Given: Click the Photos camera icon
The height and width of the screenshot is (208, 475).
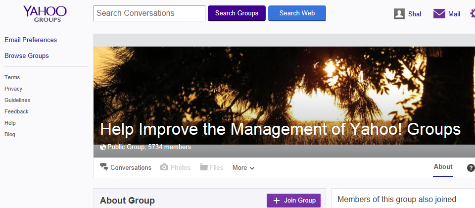Looking at the screenshot, I should [x=164, y=167].
